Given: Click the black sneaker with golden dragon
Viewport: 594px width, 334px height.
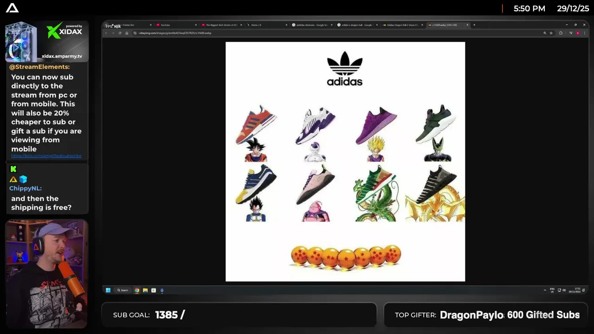Looking at the screenshot, I should 436,184.
